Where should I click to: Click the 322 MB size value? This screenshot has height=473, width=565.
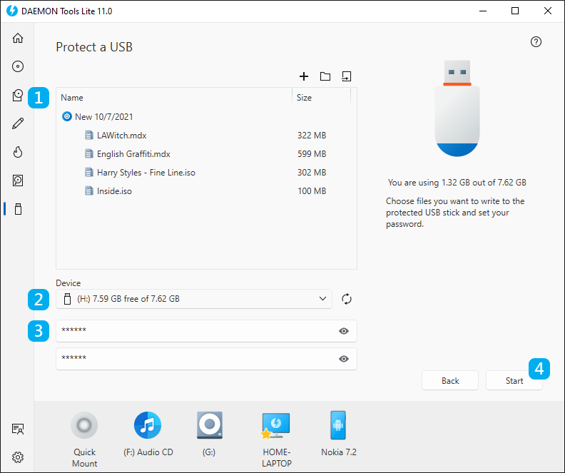click(x=312, y=136)
